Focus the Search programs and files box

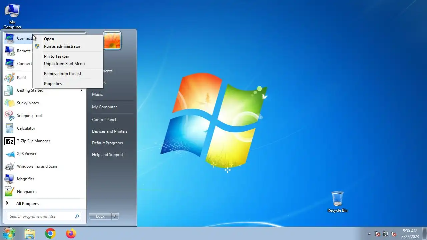44,216
